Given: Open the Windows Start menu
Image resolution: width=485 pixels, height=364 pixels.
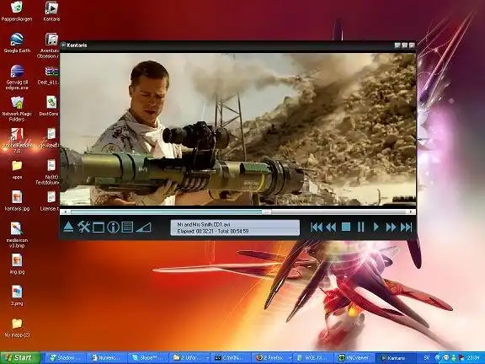Looking at the screenshot, I should [x=20, y=358].
